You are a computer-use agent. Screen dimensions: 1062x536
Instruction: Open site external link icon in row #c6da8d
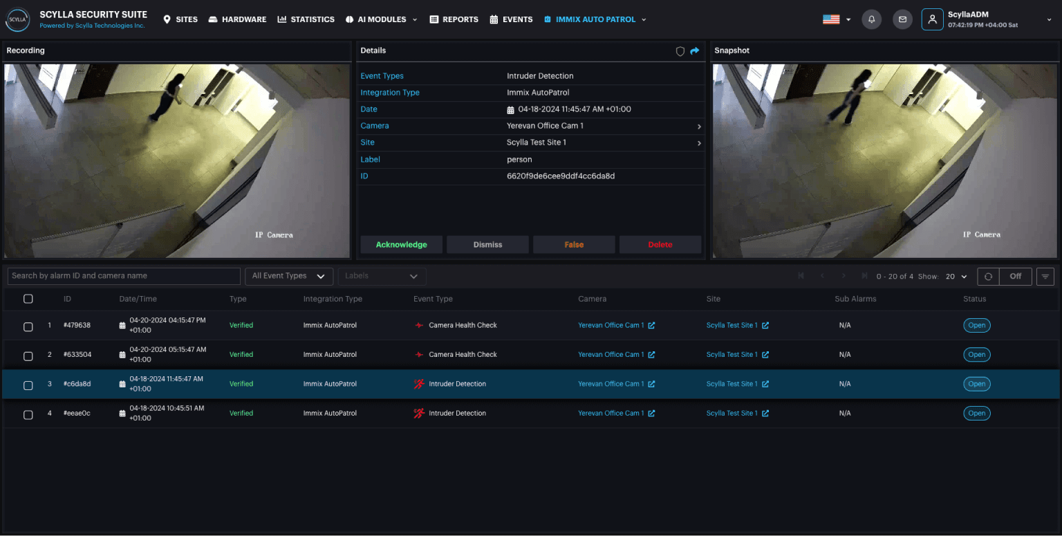(765, 384)
